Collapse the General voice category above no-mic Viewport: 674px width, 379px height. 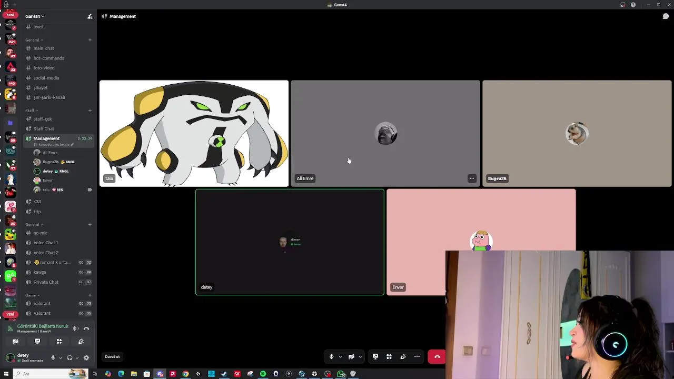click(x=34, y=225)
